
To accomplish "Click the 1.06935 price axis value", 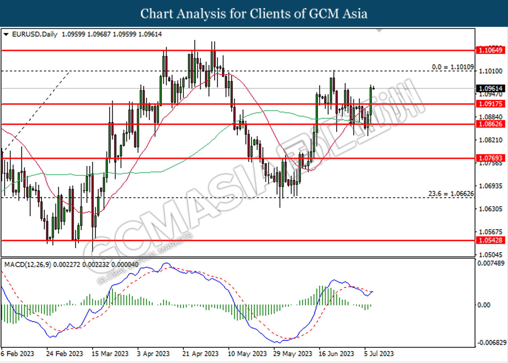I will pos(491,186).
